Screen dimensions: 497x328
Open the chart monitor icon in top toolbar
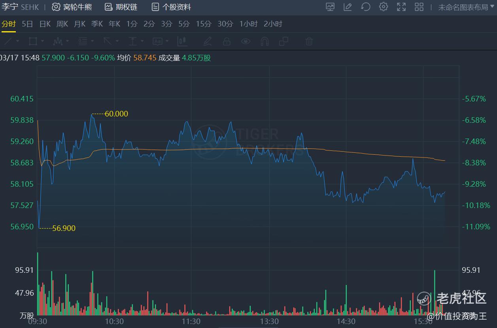point(330,7)
